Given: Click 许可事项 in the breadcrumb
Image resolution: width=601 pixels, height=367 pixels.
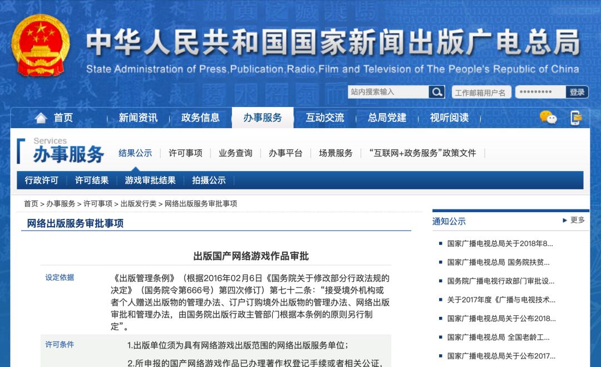Looking at the screenshot, I should pyautogui.click(x=98, y=204).
